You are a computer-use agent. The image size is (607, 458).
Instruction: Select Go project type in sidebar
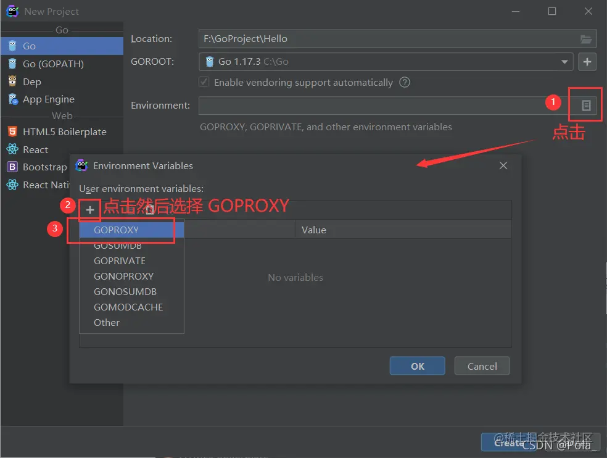pos(62,46)
